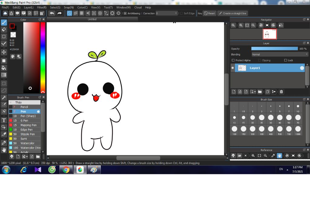This screenshot has width=310, height=200.
Task: Choose the Magic Wand tool
Action: pyautogui.click(x=4, y=97)
